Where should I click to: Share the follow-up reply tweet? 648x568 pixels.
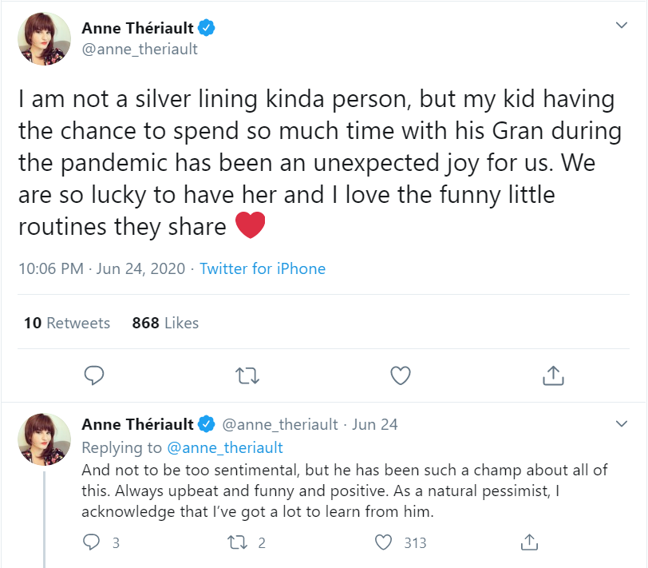[x=527, y=543]
